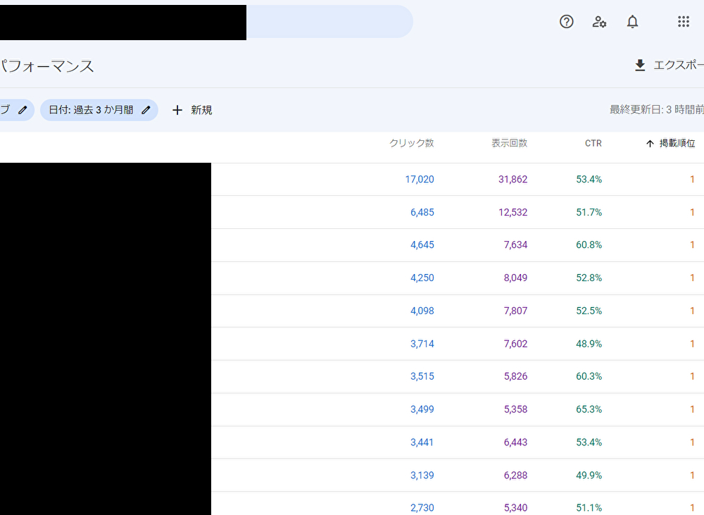Toggle the クリック数 column header
Screen dimensions: 704x515
click(x=410, y=143)
